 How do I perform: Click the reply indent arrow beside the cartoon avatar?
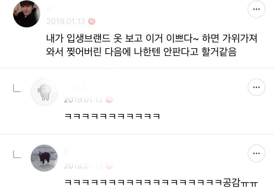17,88
